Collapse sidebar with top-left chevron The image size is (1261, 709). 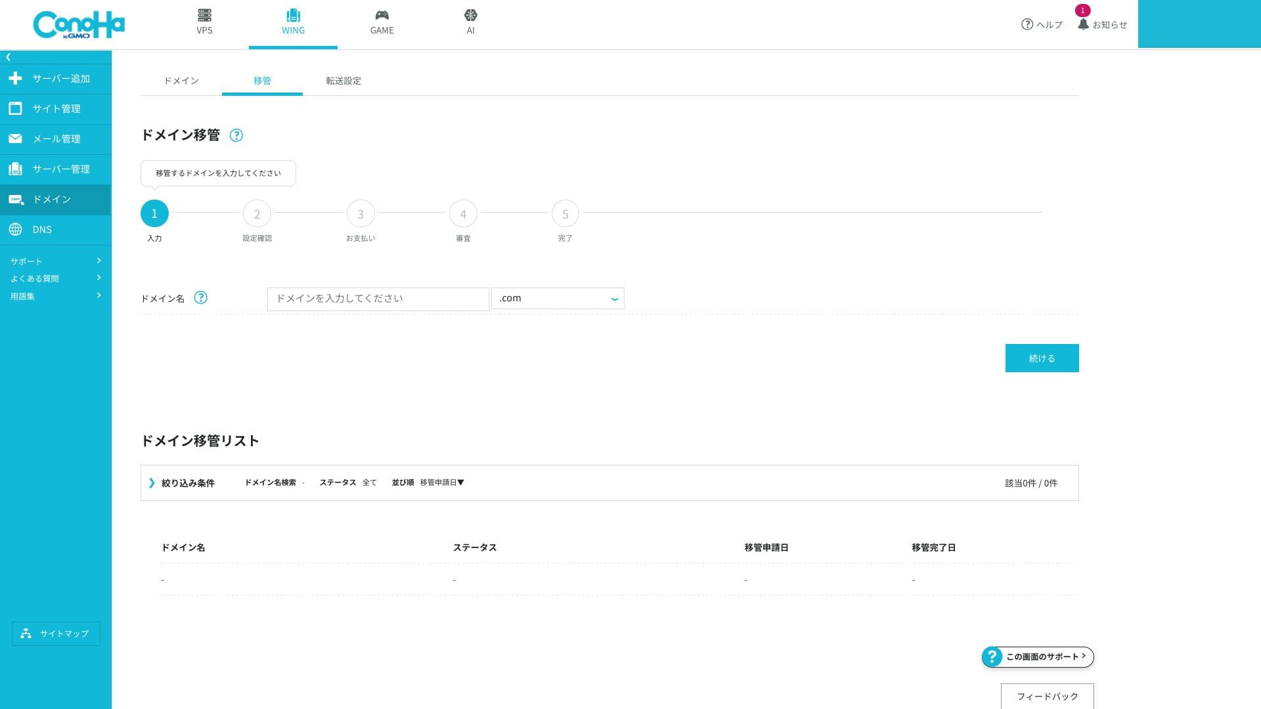[x=9, y=57]
